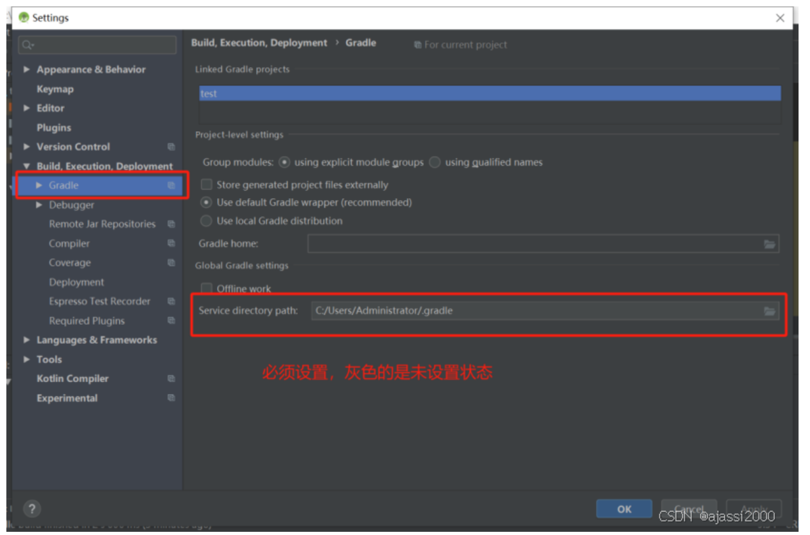
Task: Click project-level icon beside Version Control
Action: pyautogui.click(x=171, y=146)
